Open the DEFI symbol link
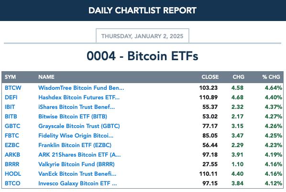This screenshot has height=192, width=286. (11, 97)
